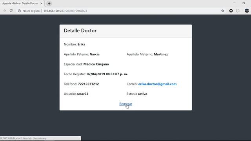Click the specialty 'Médico Cirujano'
Viewport: 251px width, 141px height.
[96, 64]
